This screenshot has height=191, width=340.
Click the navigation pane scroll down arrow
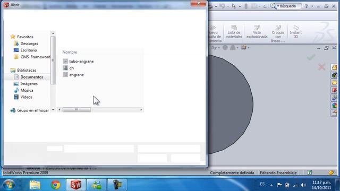click(53, 110)
